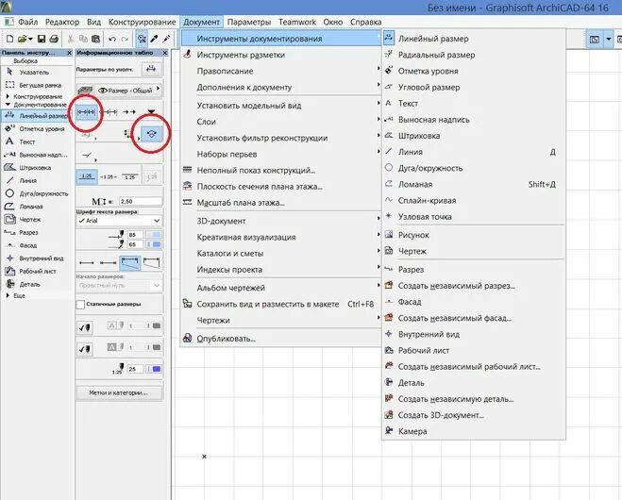622x500 pixels.
Task: Expand Конструирование group in toolbox
Action: click(8, 96)
